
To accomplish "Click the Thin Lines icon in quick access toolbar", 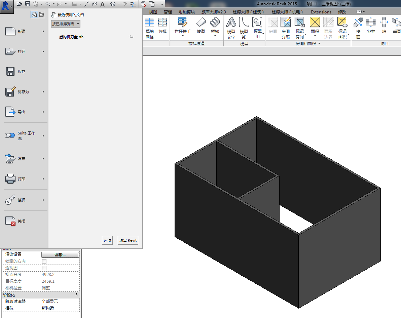I will coord(133,4).
